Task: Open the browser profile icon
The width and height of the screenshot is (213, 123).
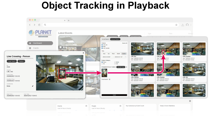Action: point(187,25)
